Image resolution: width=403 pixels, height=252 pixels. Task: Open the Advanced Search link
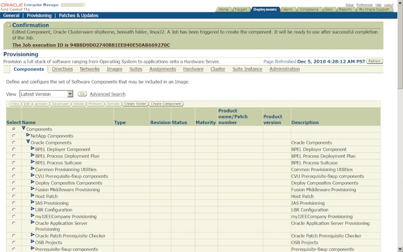click(108, 94)
